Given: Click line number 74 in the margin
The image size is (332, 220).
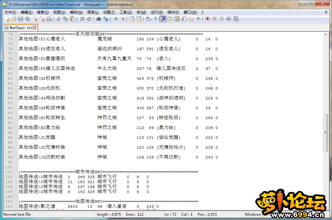Looking at the screenshot, I should click(10, 39).
